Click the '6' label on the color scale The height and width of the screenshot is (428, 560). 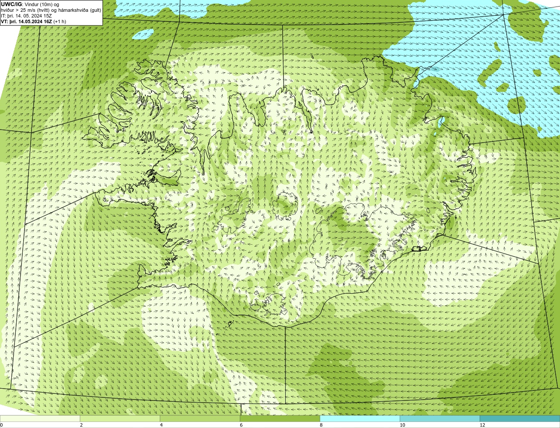(241, 425)
